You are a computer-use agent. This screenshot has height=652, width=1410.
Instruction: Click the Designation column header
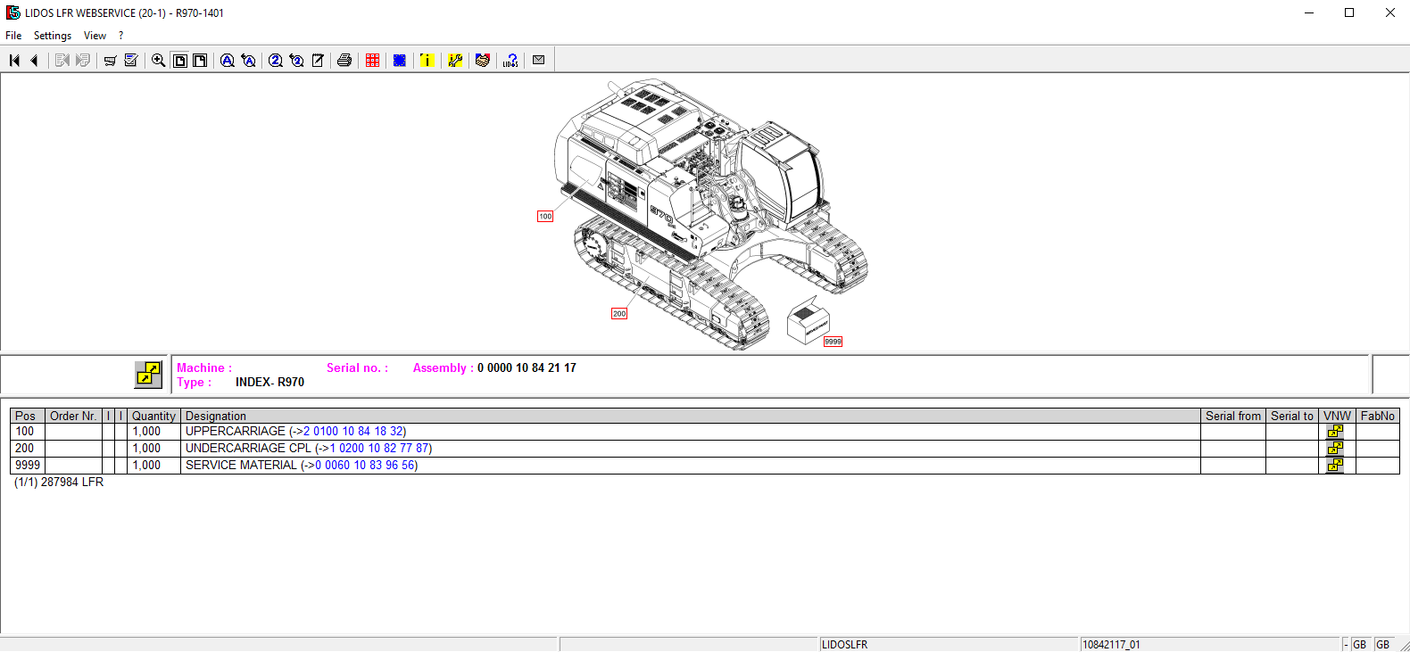tap(690, 416)
